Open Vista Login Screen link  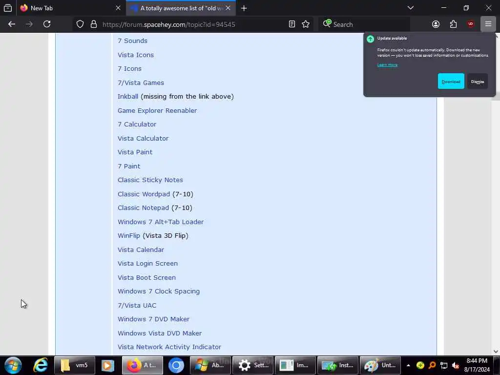[147, 263]
